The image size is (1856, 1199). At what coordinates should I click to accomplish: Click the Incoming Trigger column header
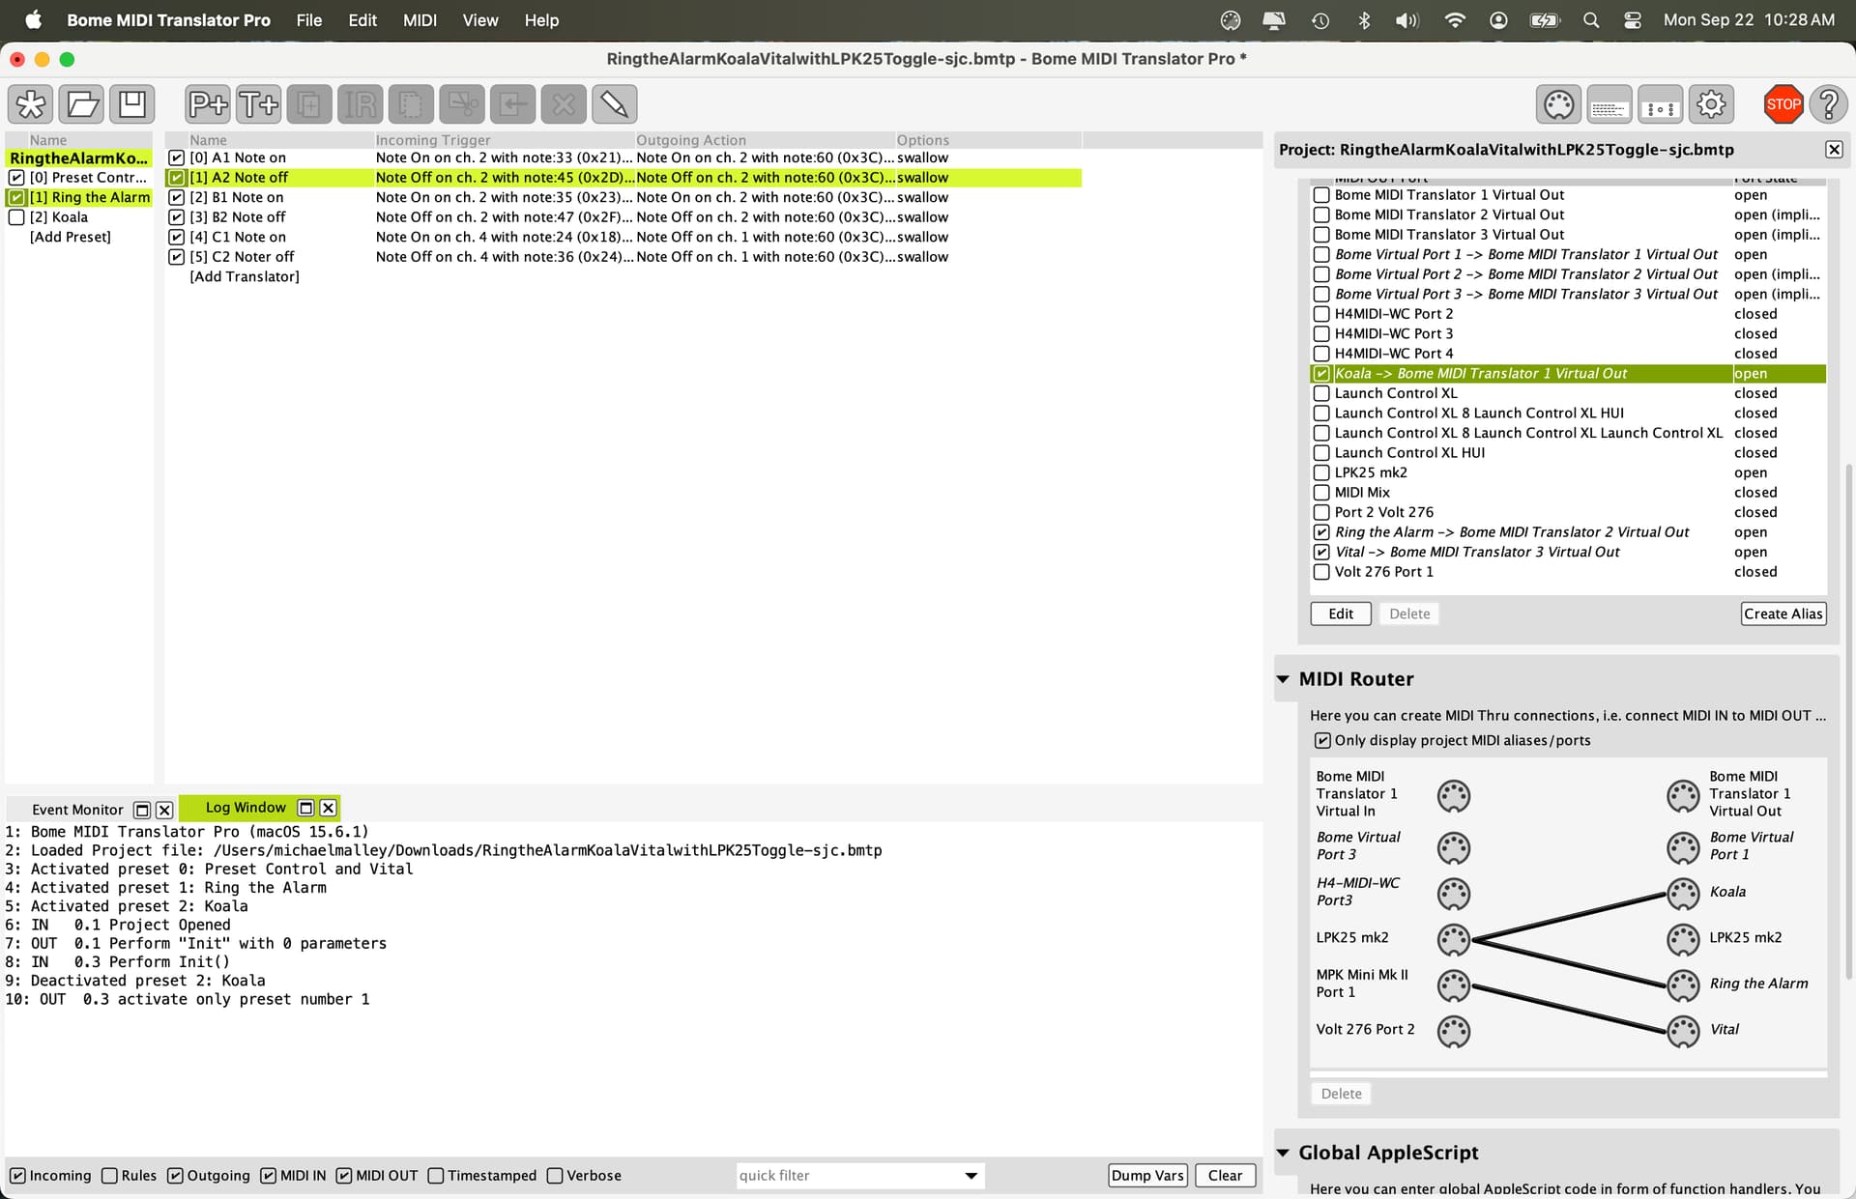[504, 140]
